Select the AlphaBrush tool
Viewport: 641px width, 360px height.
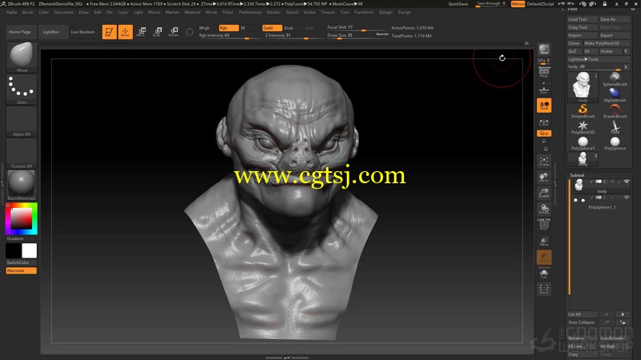click(615, 95)
